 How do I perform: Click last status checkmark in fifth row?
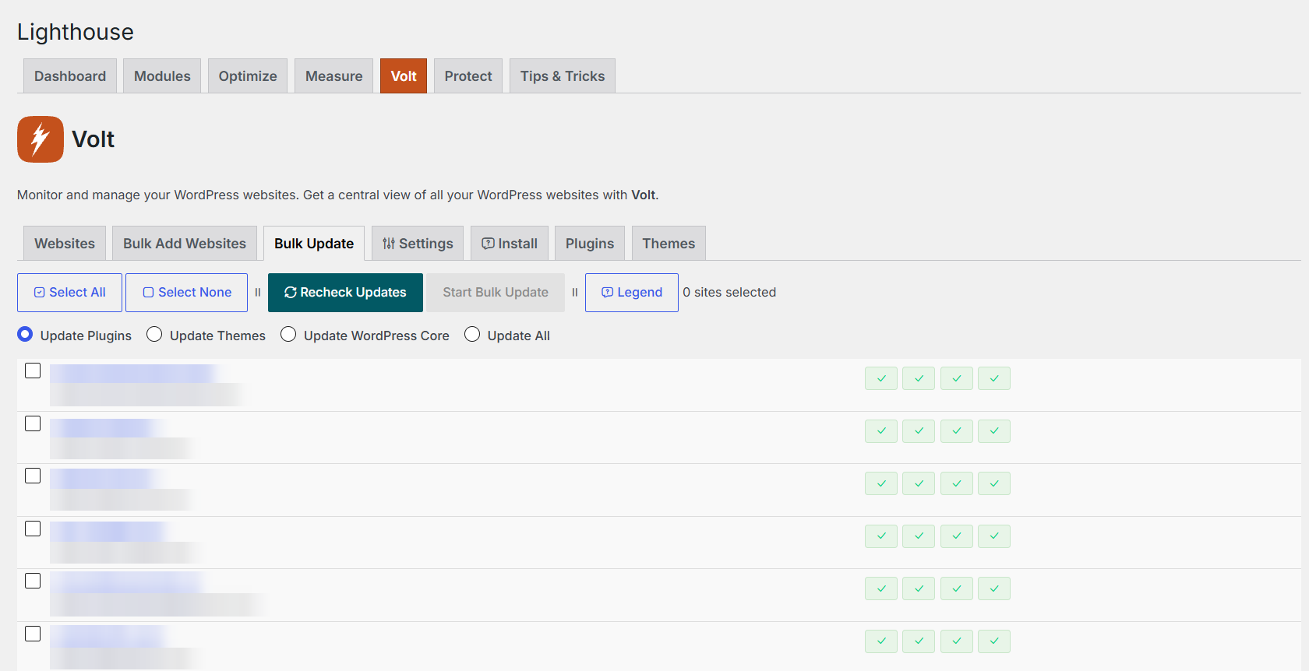(994, 588)
